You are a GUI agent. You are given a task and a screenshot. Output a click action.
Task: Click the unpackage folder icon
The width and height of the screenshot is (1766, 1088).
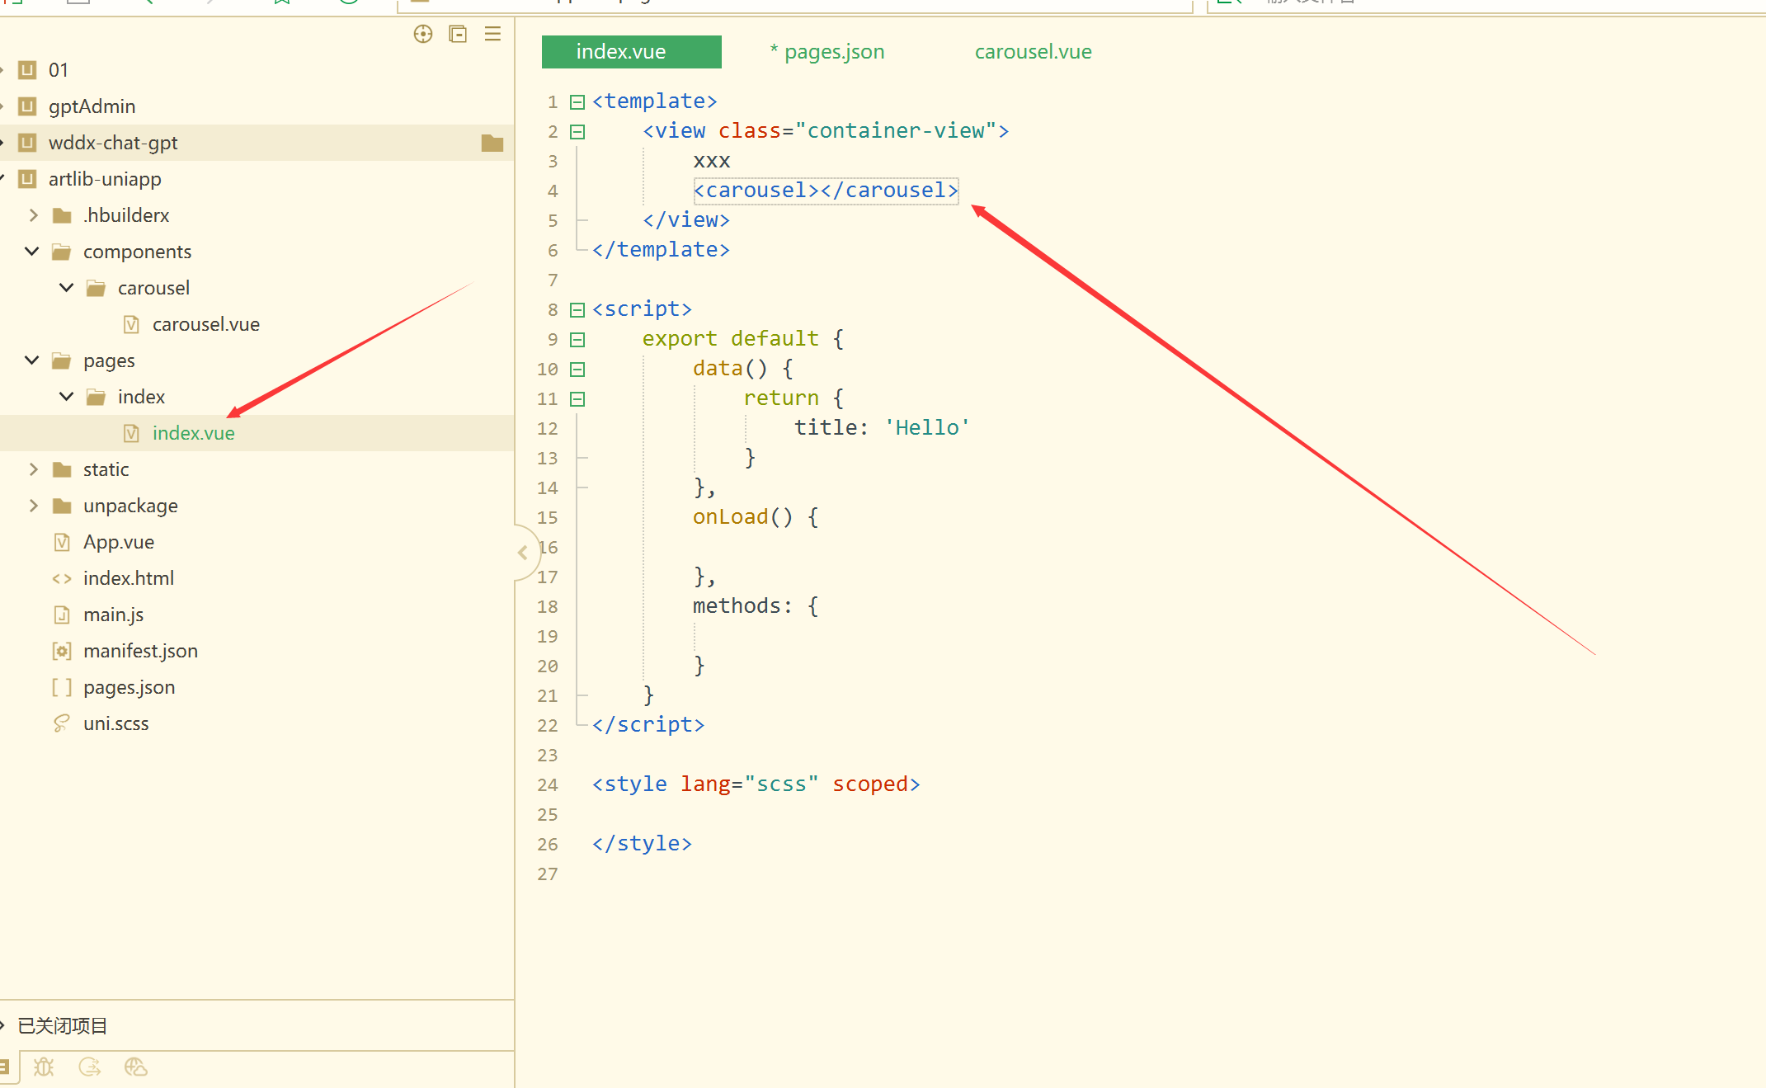coord(62,506)
